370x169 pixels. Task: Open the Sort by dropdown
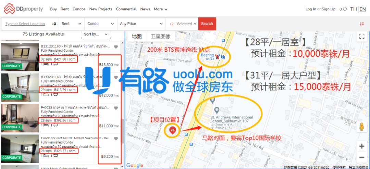pos(96,35)
